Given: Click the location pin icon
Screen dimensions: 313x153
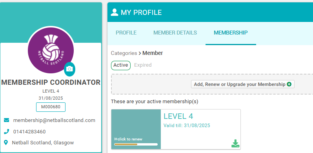Looking at the screenshot, I should pos(6,143).
